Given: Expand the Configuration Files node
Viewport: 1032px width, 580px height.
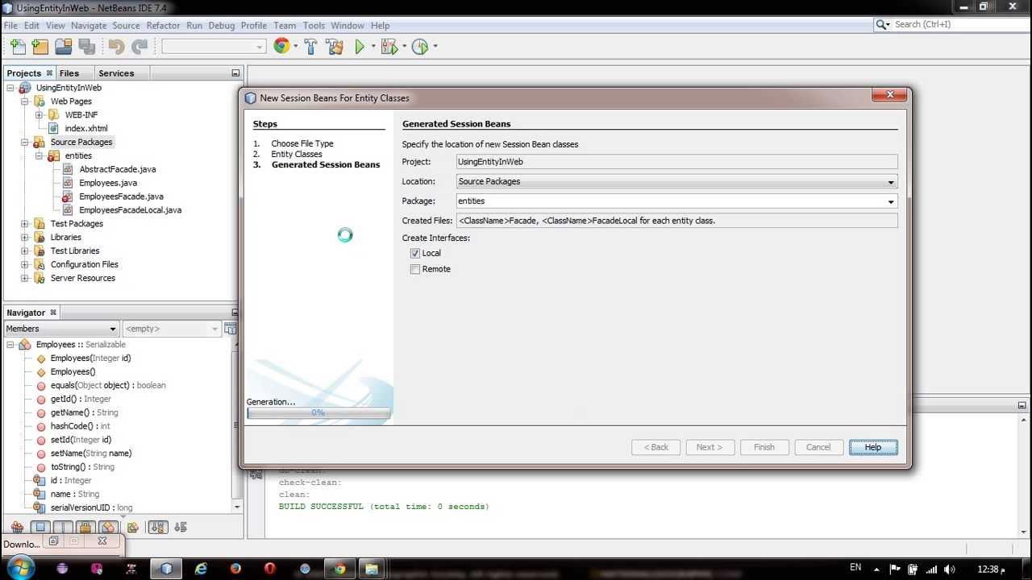Looking at the screenshot, I should pos(25,264).
